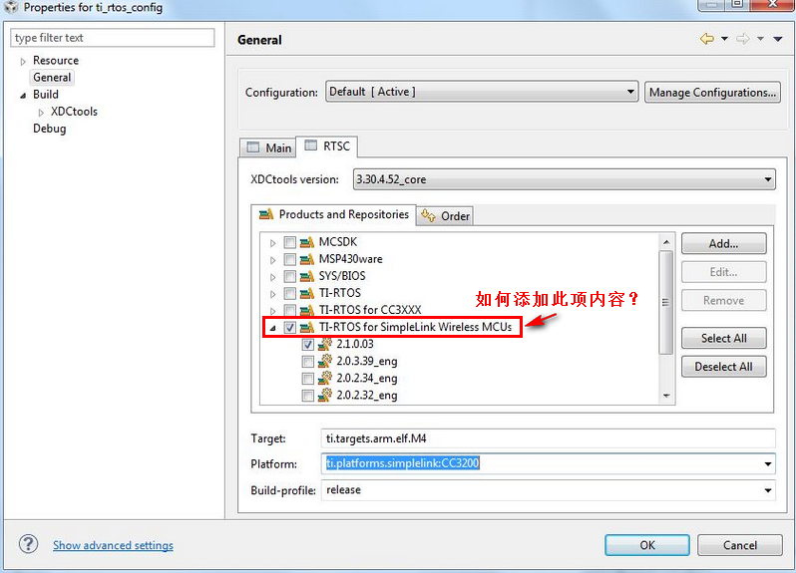Click the Add... button

point(723,243)
